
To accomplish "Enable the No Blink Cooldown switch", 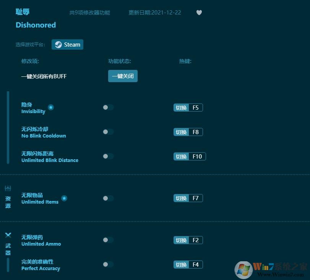I will [x=108, y=132].
